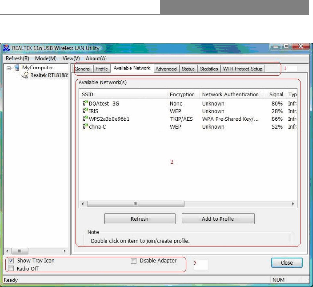313x287 pixels.
Task: Switch to the Advanced tab
Action: click(166, 69)
